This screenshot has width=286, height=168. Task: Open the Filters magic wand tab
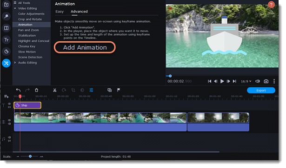point(6,16)
